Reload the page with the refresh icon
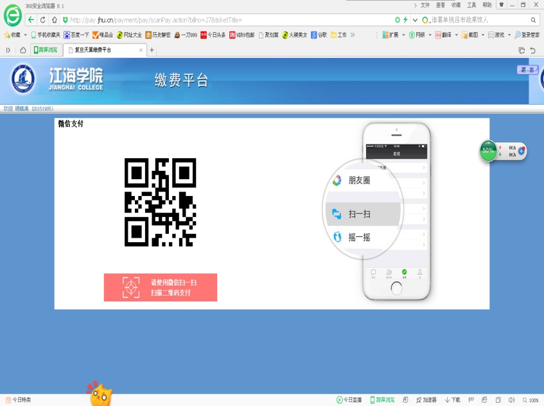The image size is (544, 406). [44, 20]
